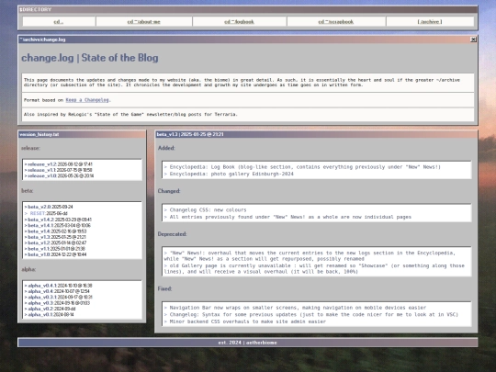This screenshot has width=496, height=372.
Task: Click the "Fixed:" heading
Action: click(164, 288)
